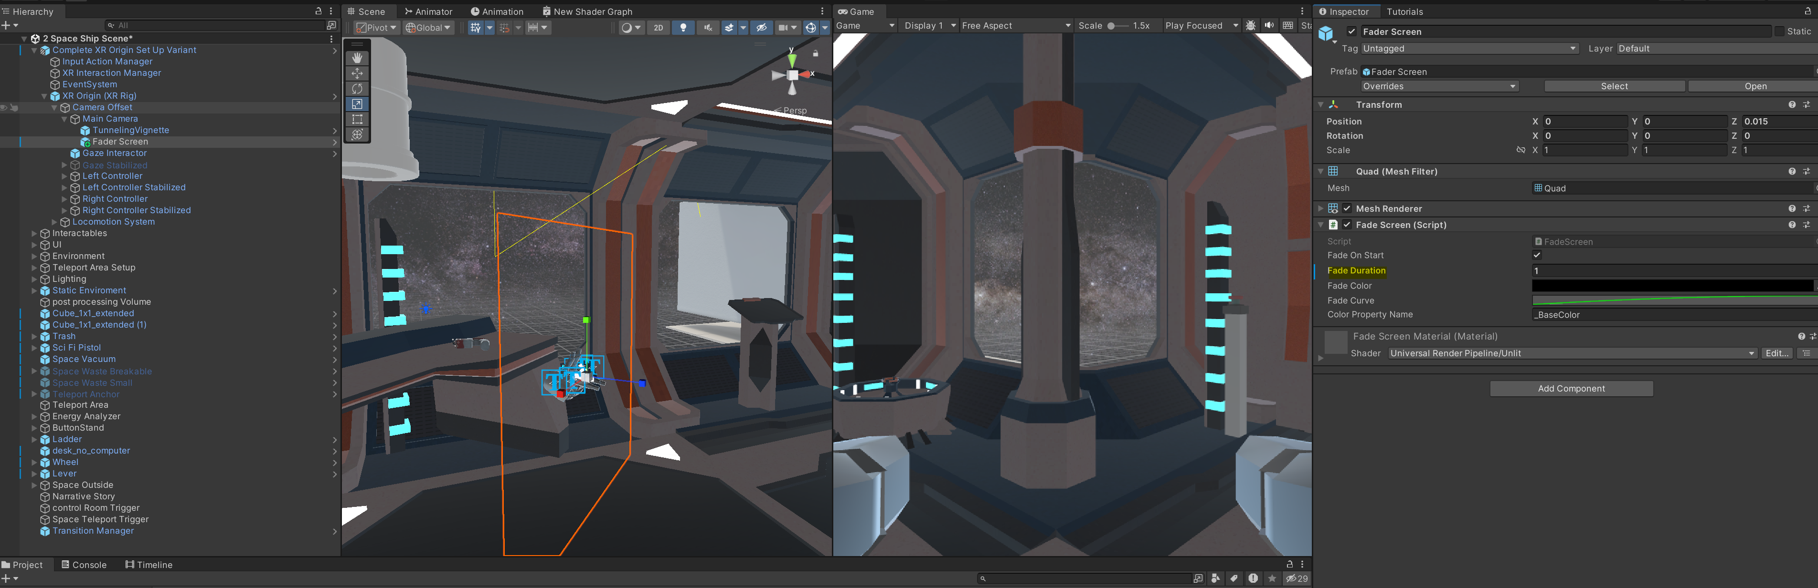This screenshot has width=1818, height=588.
Task: Select the Rotate tool
Action: point(357,89)
